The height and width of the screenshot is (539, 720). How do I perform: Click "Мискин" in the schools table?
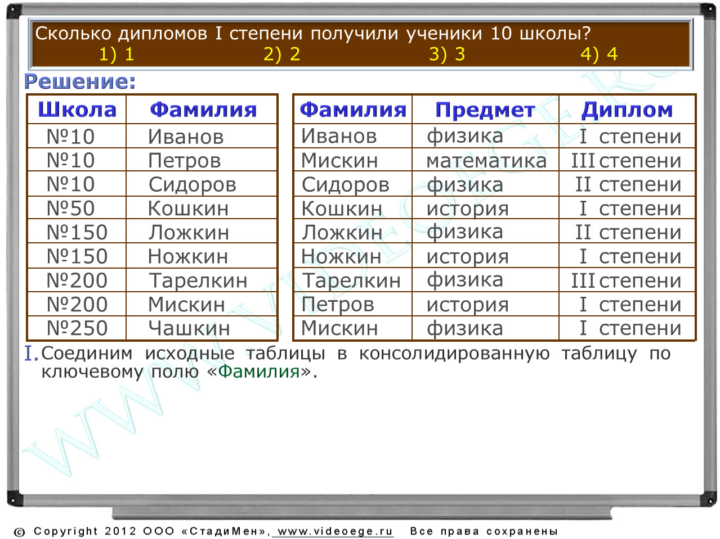186,305
